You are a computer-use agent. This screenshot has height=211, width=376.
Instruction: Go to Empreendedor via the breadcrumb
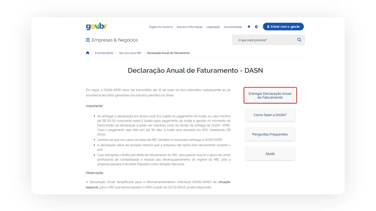point(104,53)
